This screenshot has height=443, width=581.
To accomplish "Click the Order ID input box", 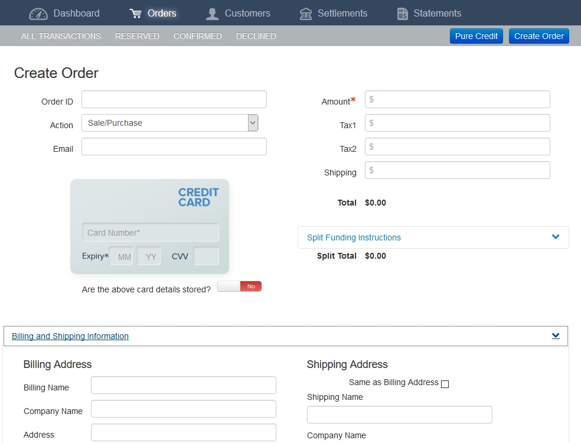I will [x=174, y=99].
